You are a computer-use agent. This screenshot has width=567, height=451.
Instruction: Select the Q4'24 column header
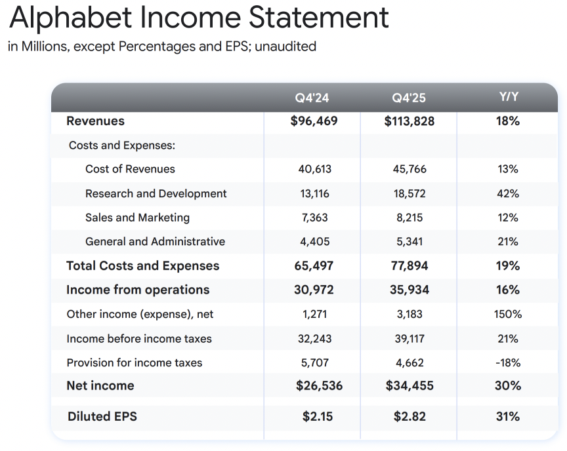(312, 98)
